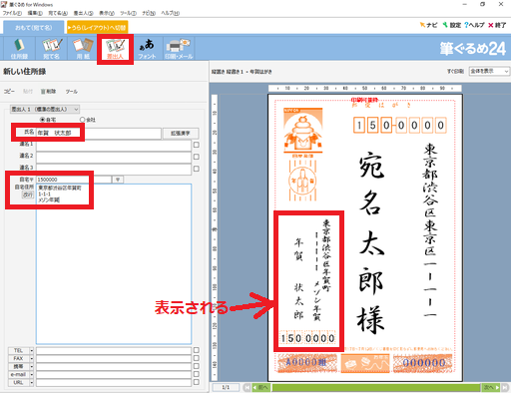Open the ファイル menu
This screenshot has width=511, height=393.
pos(12,13)
